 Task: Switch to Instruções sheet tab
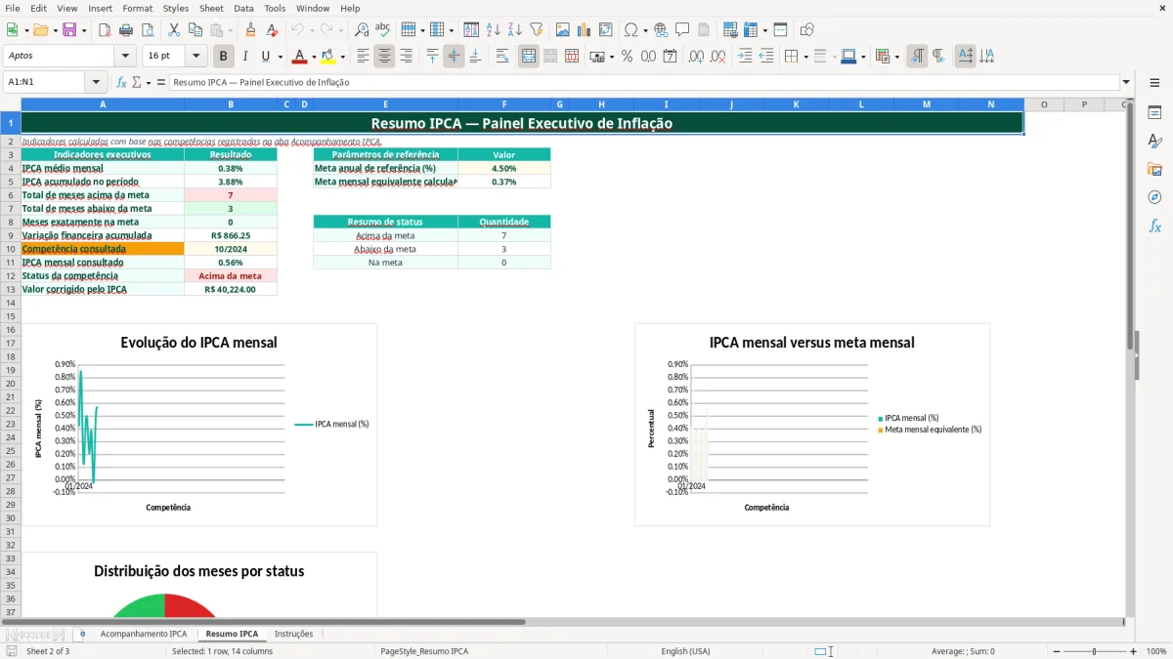click(293, 634)
